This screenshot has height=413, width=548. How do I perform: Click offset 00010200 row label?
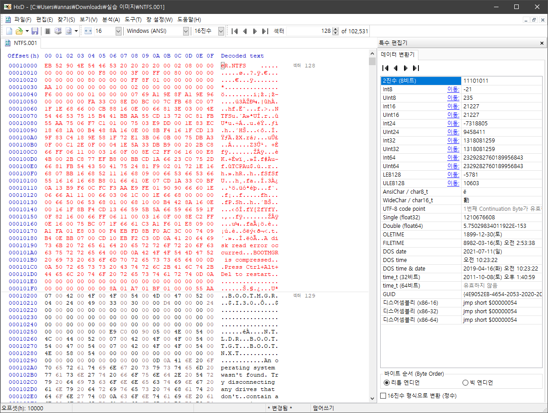click(x=23, y=296)
